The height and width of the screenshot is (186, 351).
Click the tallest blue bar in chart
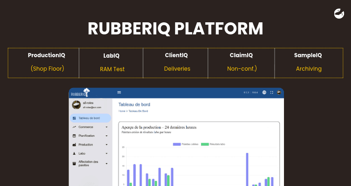(x=247, y=169)
